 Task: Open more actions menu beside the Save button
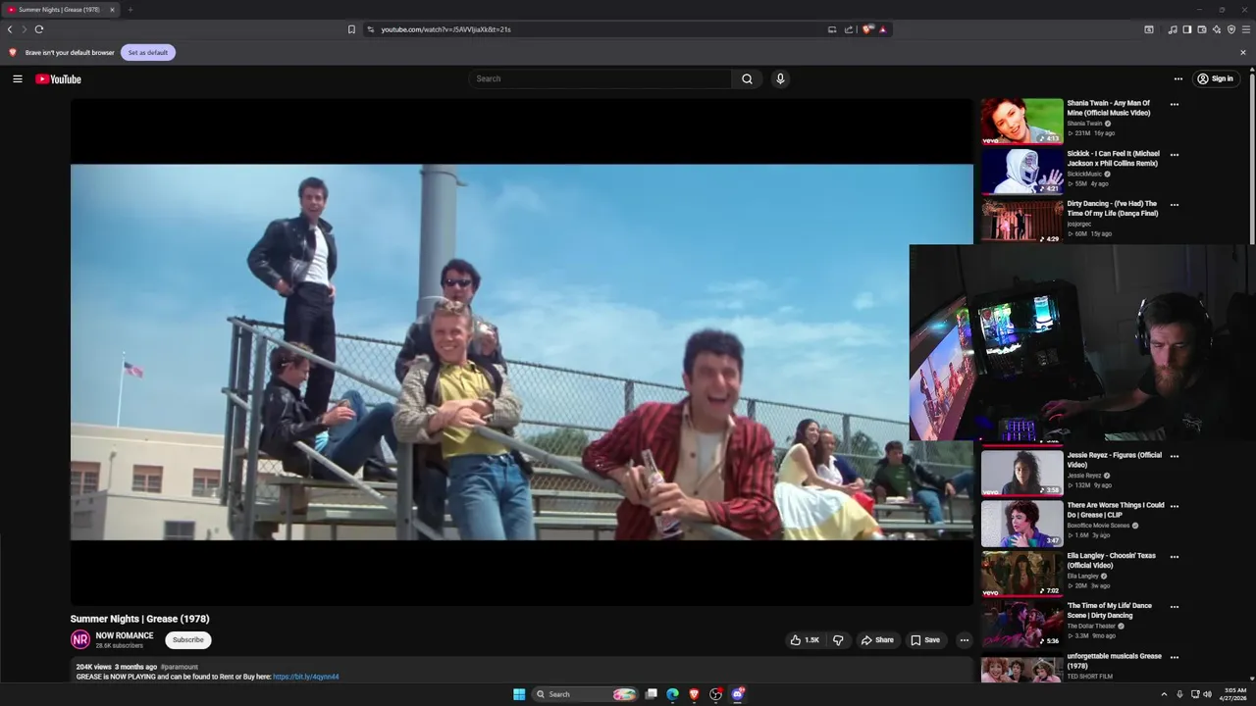pyautogui.click(x=965, y=640)
